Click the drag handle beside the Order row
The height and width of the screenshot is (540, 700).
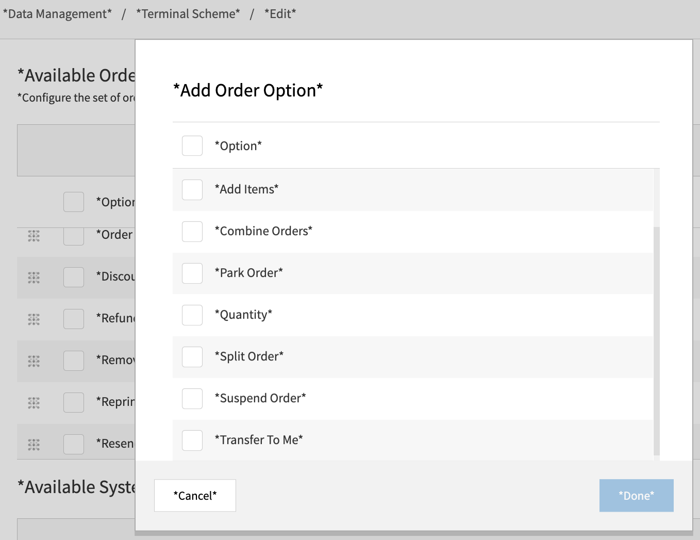34,236
